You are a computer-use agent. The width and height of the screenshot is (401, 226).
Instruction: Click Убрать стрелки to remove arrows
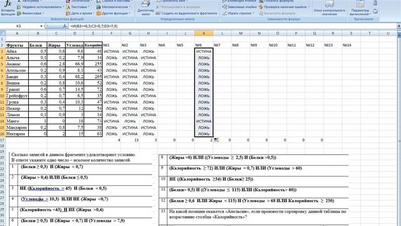[x=238, y=13]
